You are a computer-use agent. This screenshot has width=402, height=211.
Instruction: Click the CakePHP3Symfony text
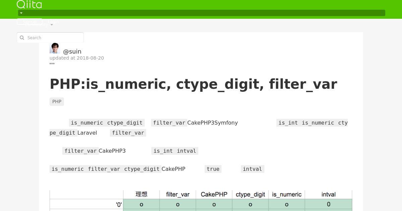click(x=212, y=123)
